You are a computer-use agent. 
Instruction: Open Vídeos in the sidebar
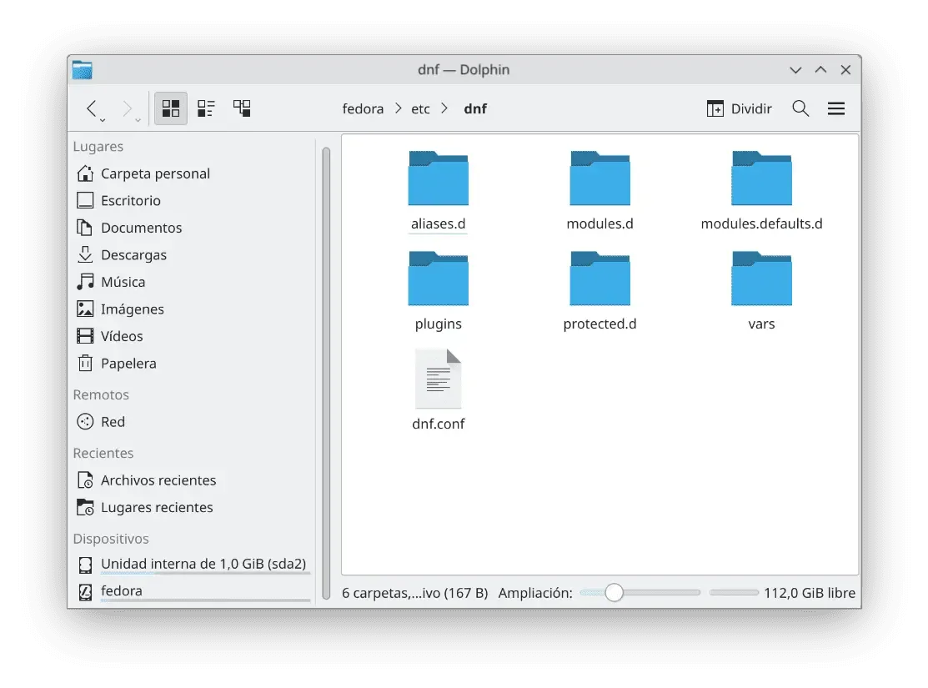pos(193,336)
